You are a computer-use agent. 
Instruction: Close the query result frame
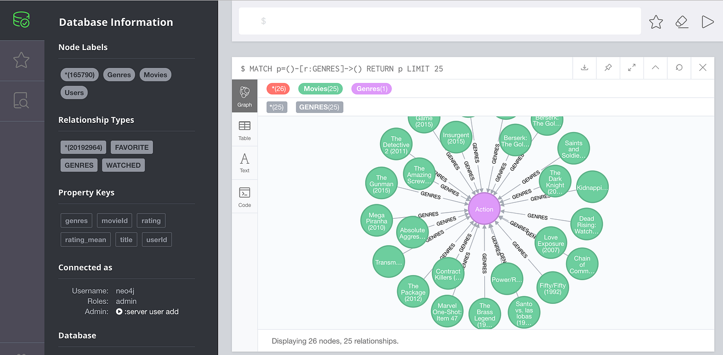[x=703, y=68]
